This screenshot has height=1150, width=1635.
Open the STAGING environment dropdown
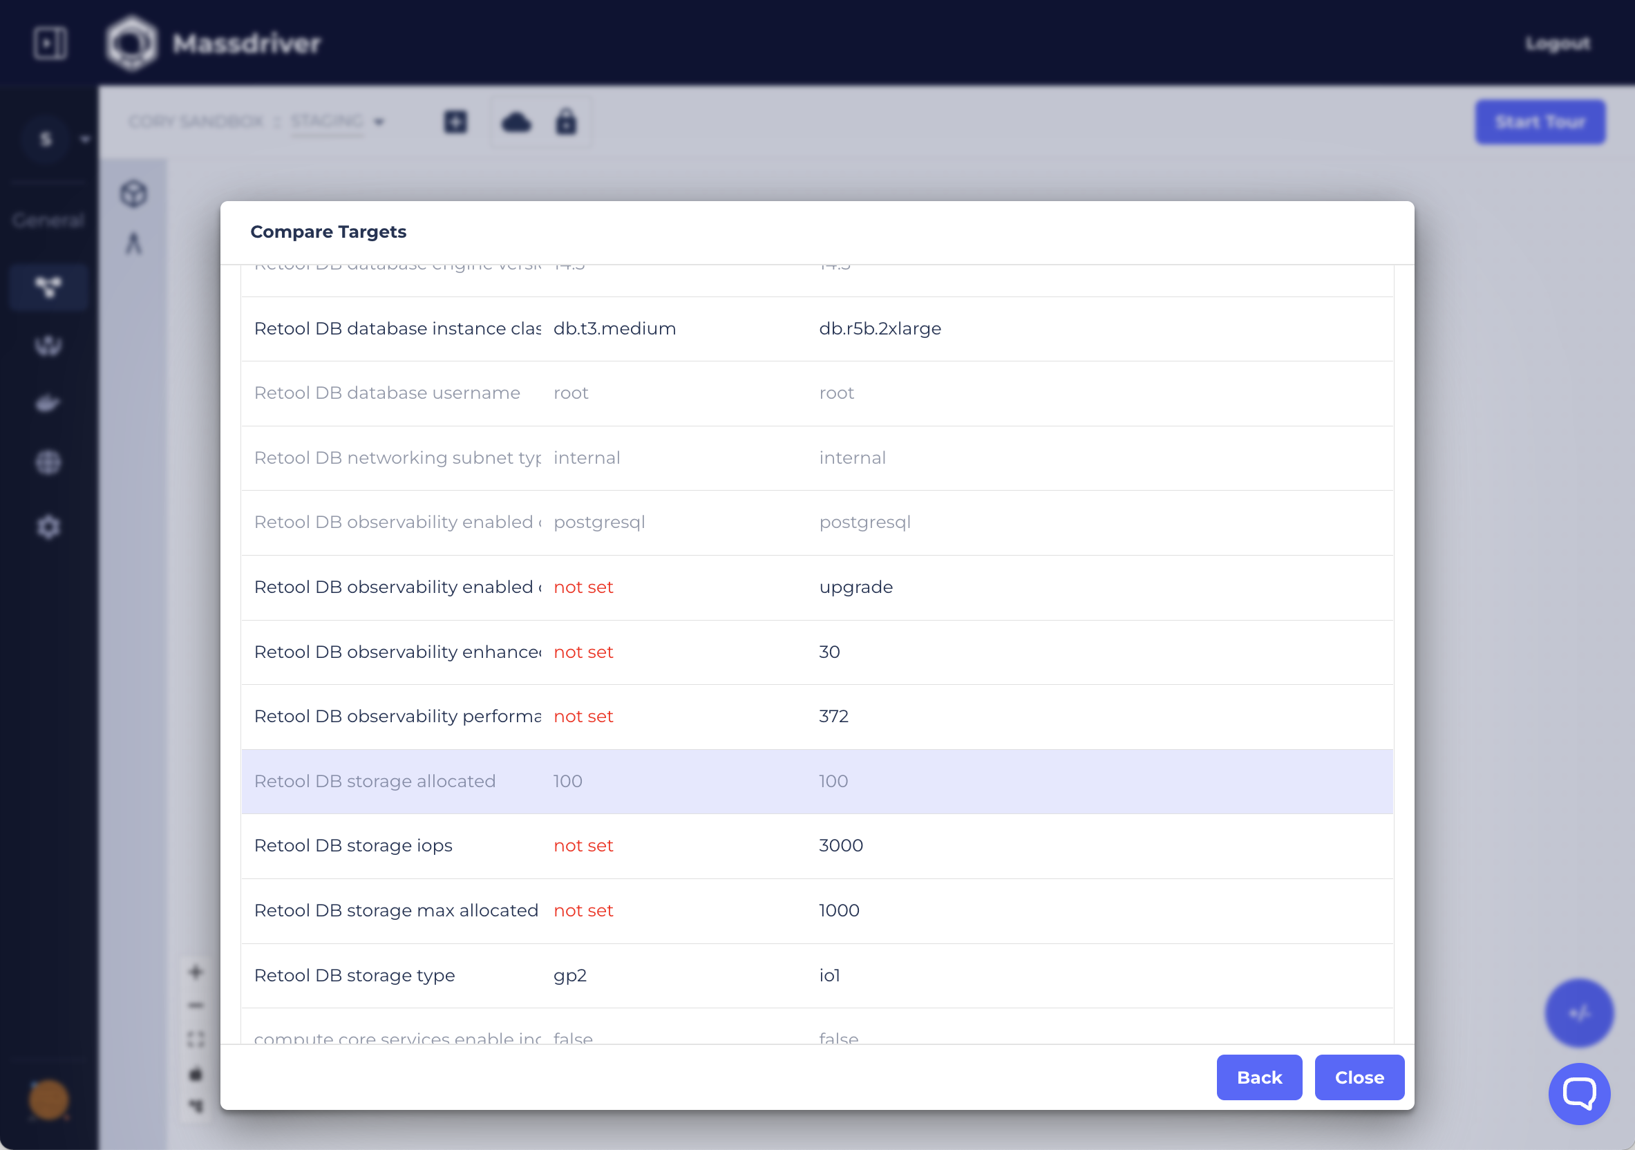tap(337, 122)
